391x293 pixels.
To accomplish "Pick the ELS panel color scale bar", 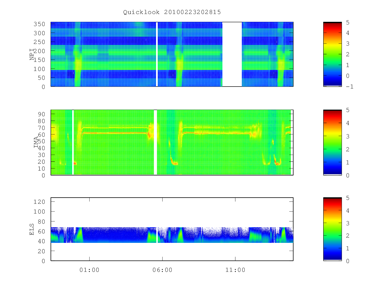I will point(332,229).
